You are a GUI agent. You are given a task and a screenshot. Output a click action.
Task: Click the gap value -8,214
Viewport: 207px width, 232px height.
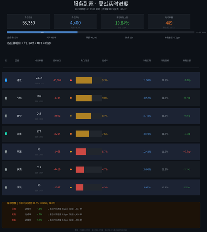[57, 134]
